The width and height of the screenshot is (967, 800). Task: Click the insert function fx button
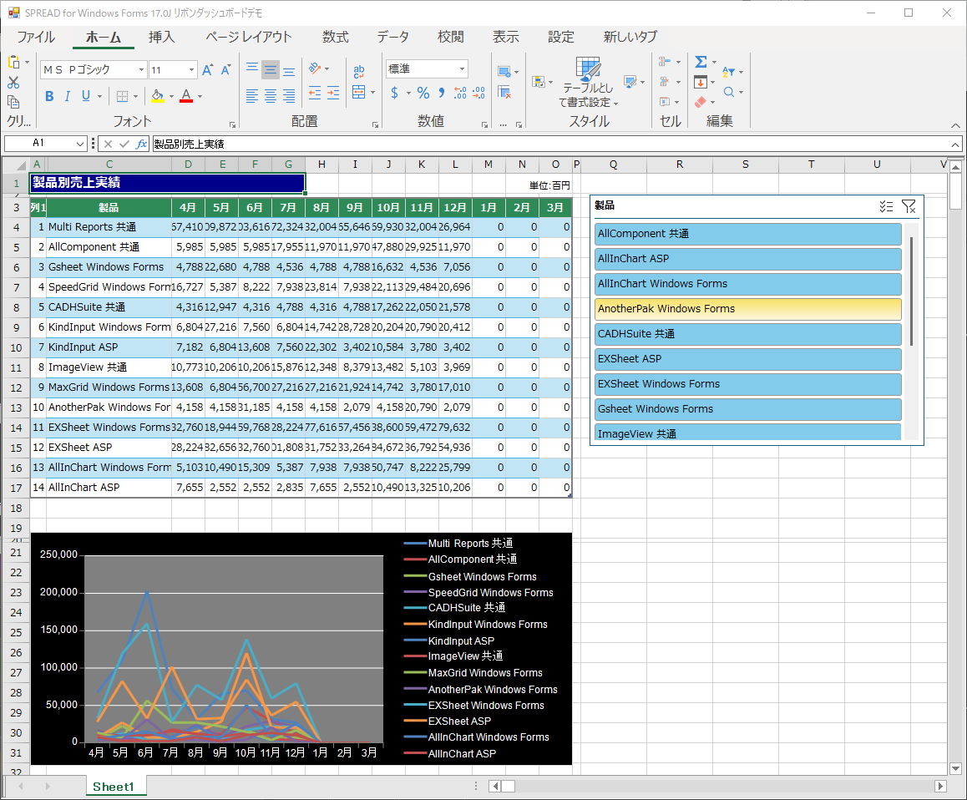[x=141, y=144]
